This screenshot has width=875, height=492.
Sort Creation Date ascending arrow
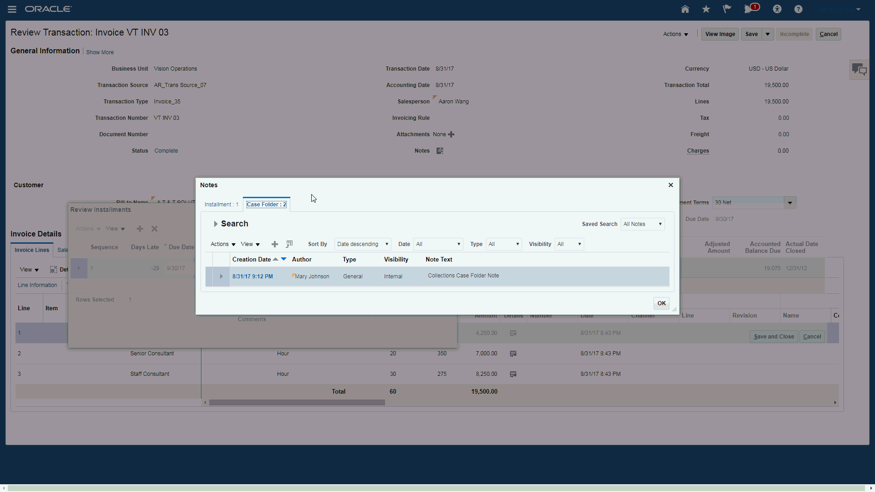(275, 259)
